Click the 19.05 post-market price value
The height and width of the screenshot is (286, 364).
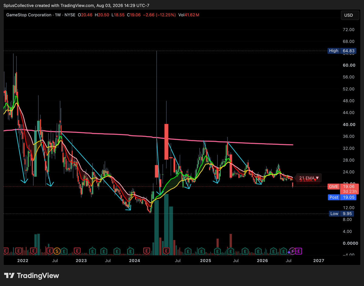[348, 197]
